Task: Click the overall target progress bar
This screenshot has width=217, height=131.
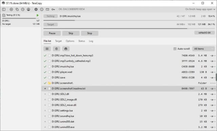Action: pyautogui.click(x=129, y=29)
